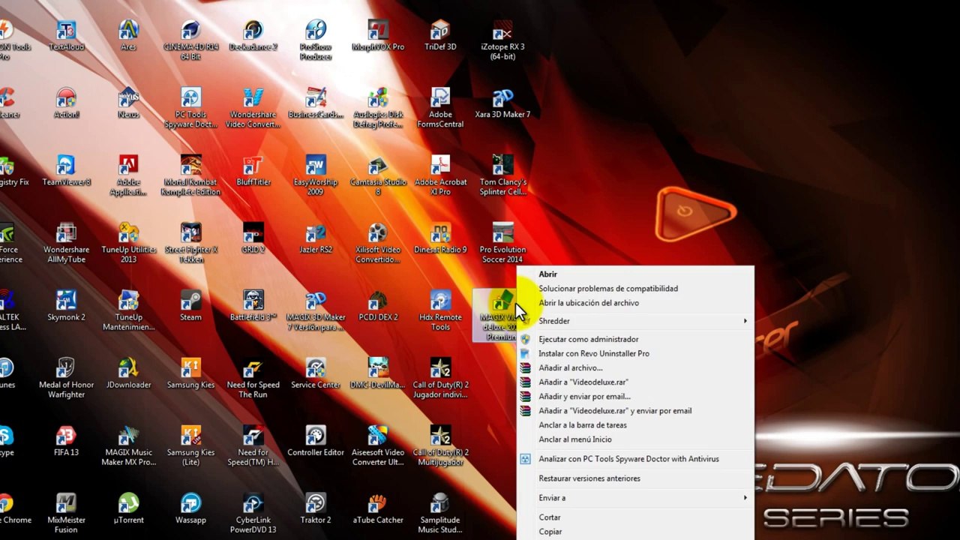Screen dimensions: 960x540
Task: Select the Xara 3D Maker 7 icon
Action: [502, 103]
